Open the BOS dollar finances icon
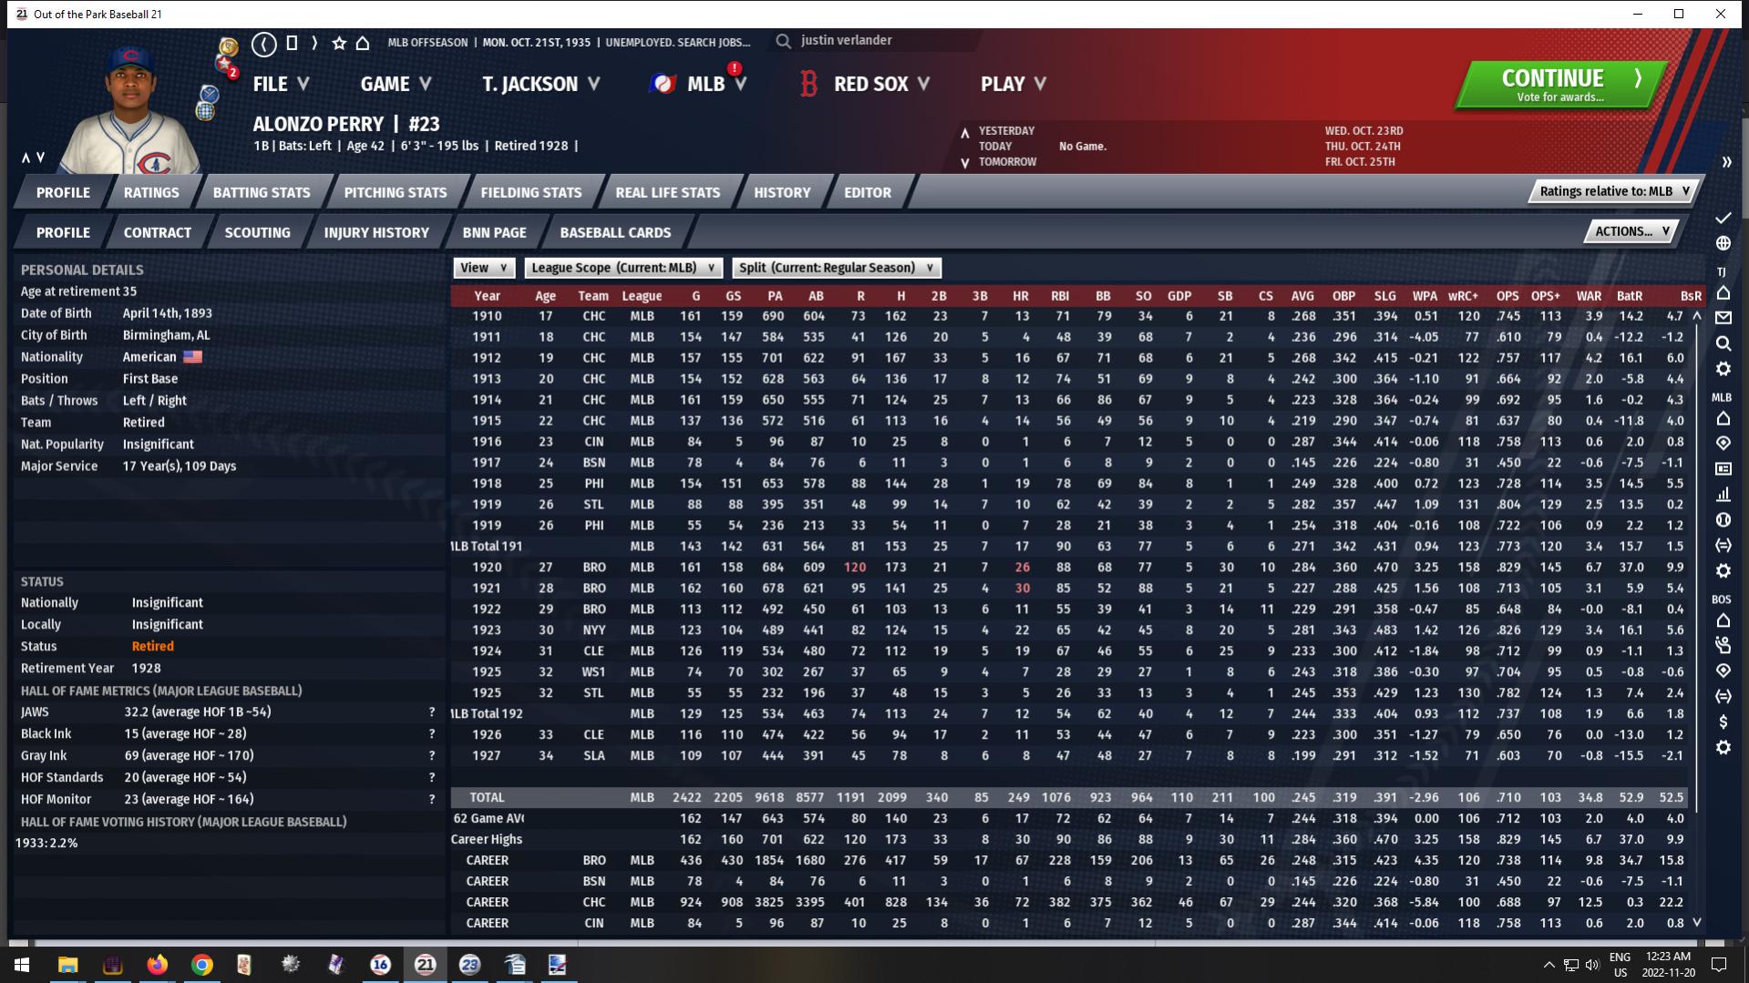Image resolution: width=1749 pixels, height=983 pixels. [1723, 722]
